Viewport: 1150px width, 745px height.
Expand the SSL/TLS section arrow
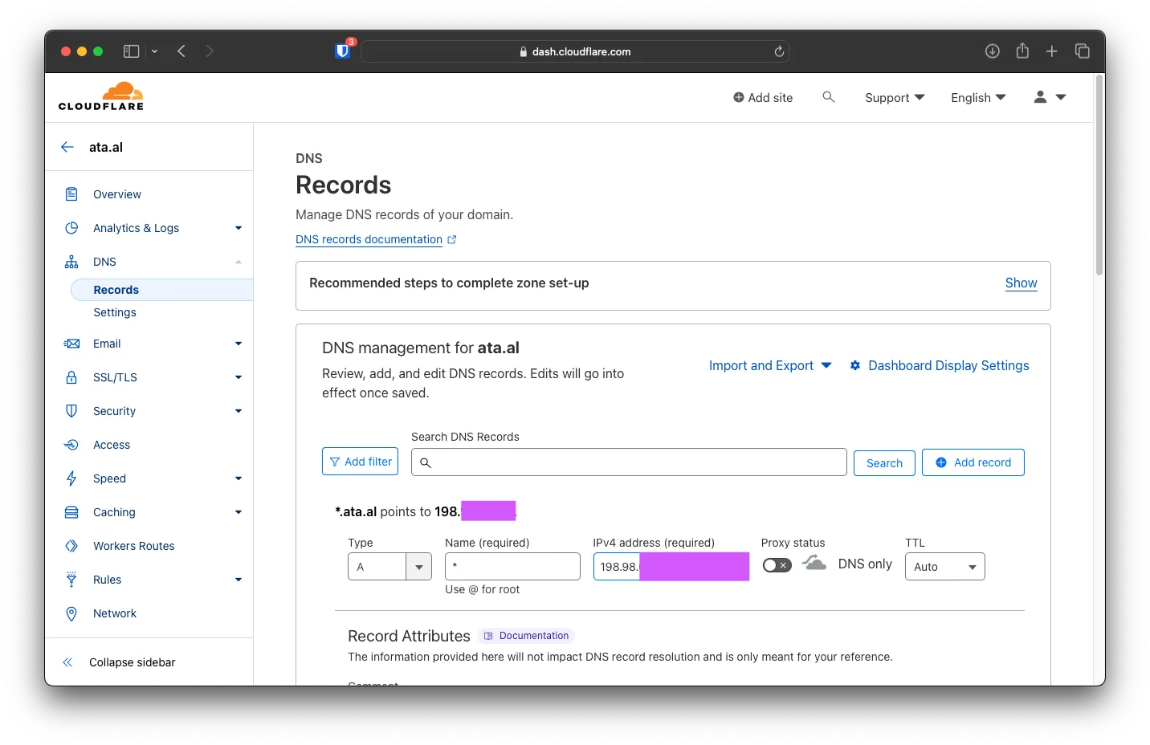tap(239, 377)
